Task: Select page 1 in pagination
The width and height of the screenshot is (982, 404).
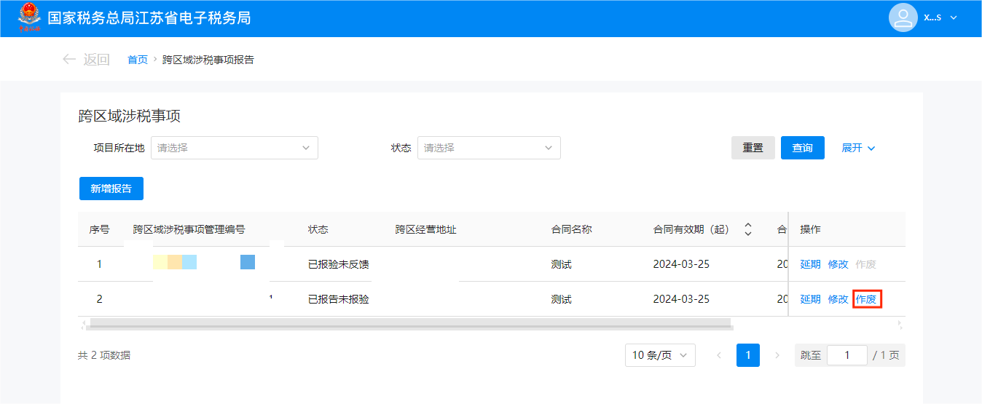Action: point(747,355)
